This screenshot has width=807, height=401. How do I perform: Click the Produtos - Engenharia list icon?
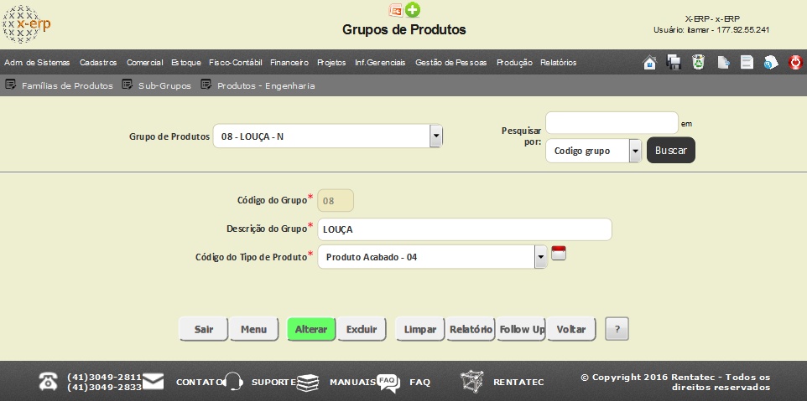click(x=206, y=85)
